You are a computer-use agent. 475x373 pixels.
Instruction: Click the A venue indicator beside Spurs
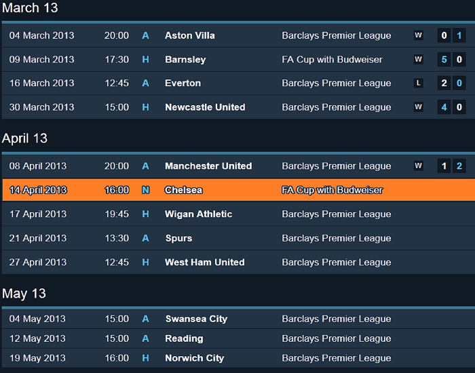click(x=145, y=238)
